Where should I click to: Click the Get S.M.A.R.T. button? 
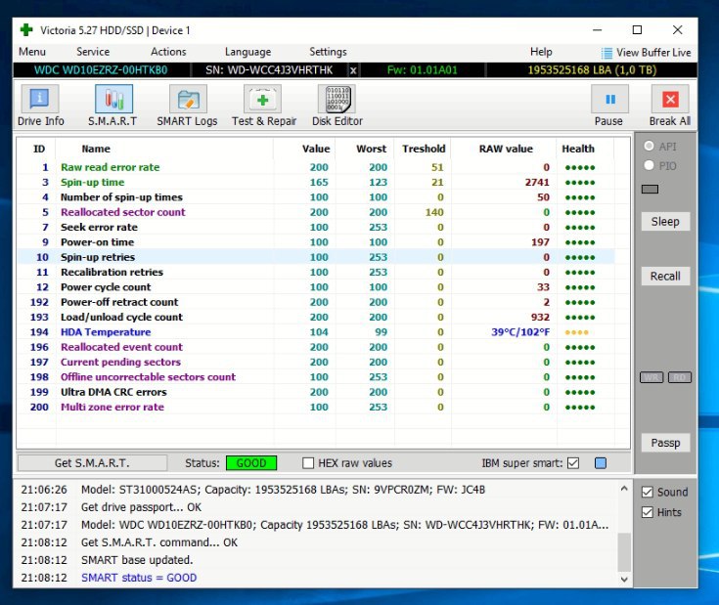click(x=92, y=463)
